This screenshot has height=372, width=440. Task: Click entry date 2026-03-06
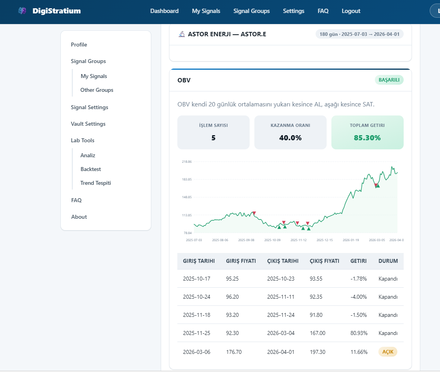click(x=197, y=352)
